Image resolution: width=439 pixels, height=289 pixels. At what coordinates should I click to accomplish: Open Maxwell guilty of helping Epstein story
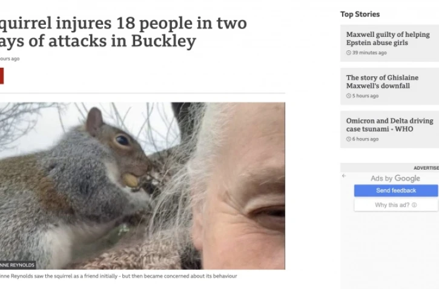click(x=388, y=39)
